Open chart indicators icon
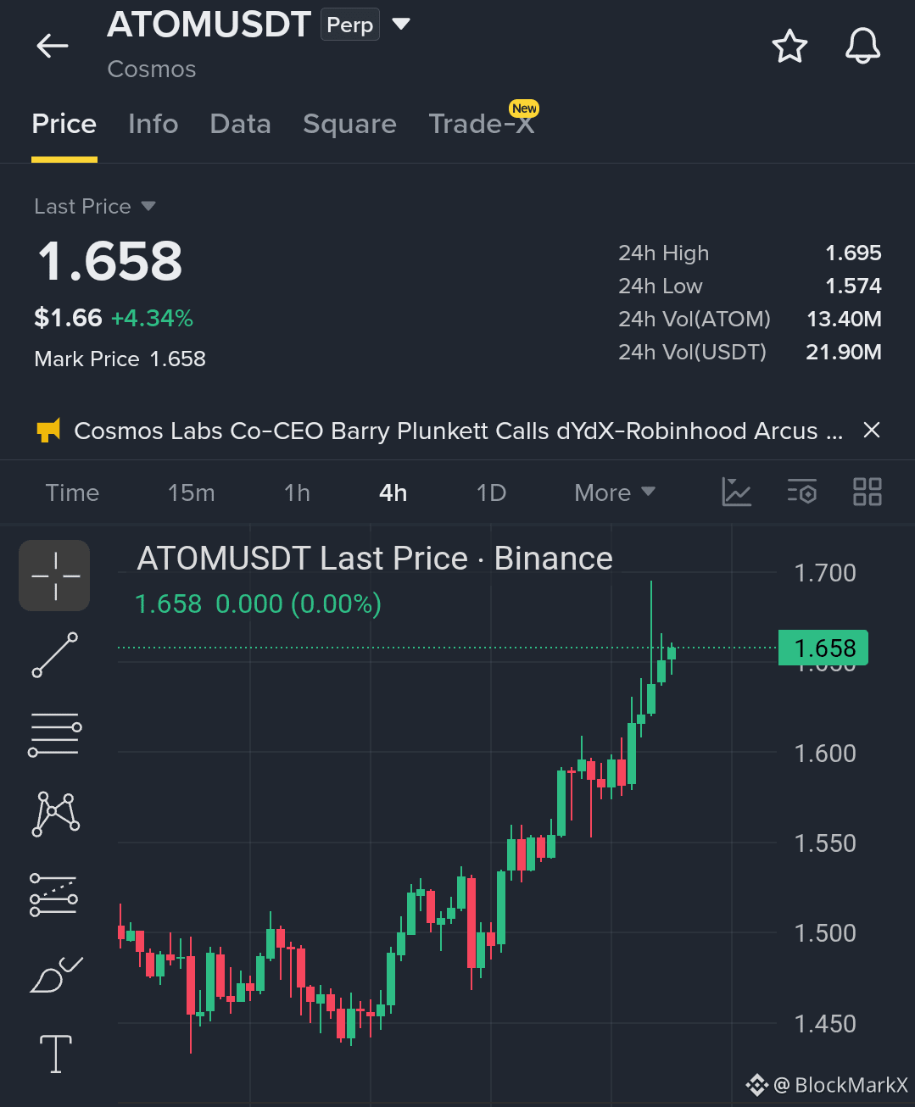 coord(736,492)
